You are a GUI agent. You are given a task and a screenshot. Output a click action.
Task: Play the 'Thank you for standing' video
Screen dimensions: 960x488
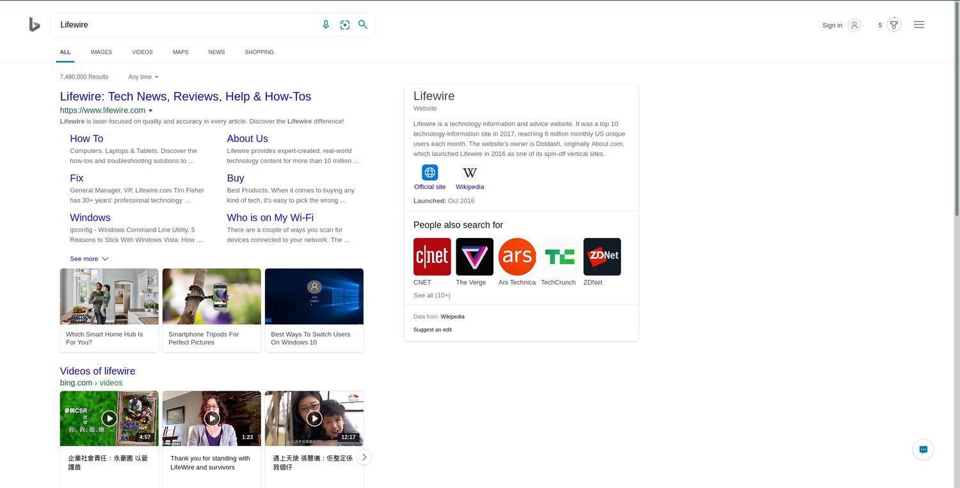click(212, 418)
